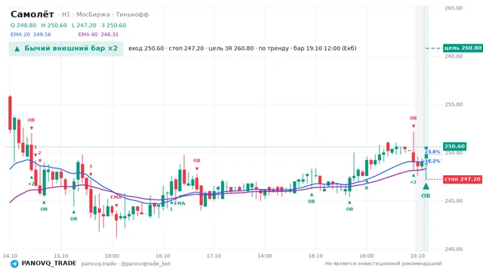Open the panovq.trade link in the footer
Screen dimensions: 483x272
click(x=99, y=264)
